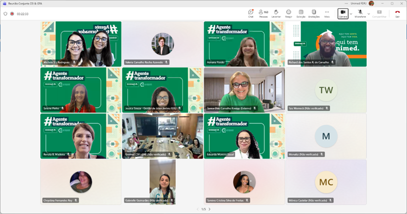Viewport: 407px width, 214px height.
Task: Open Exibição view options
Action: click(x=301, y=13)
